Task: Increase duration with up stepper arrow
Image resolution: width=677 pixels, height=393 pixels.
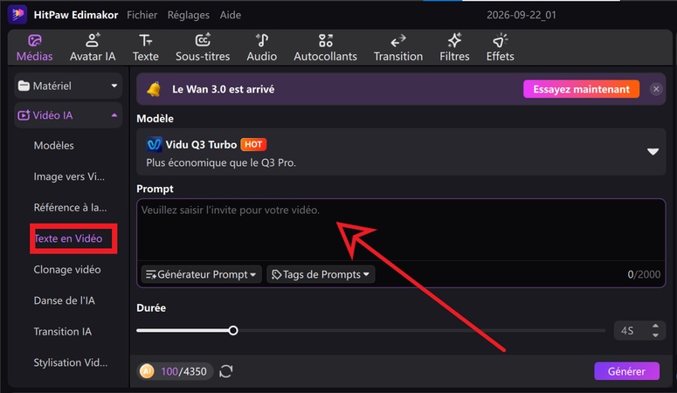Action: 655,326
